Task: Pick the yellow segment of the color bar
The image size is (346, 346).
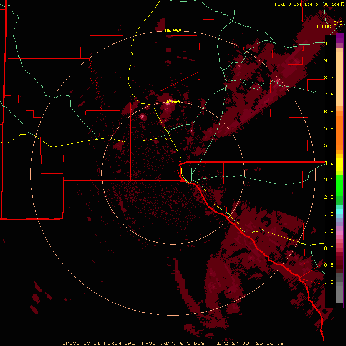Action: point(339,165)
